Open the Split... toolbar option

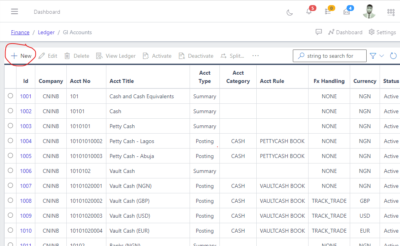point(232,56)
